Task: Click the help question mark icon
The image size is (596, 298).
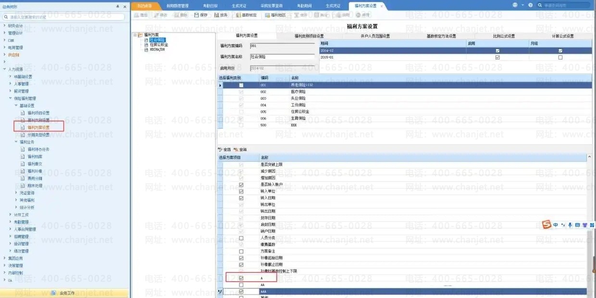Action: point(530,5)
